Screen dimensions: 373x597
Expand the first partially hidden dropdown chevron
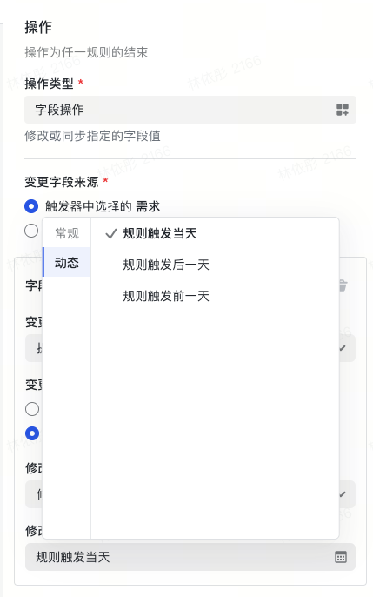coord(343,348)
